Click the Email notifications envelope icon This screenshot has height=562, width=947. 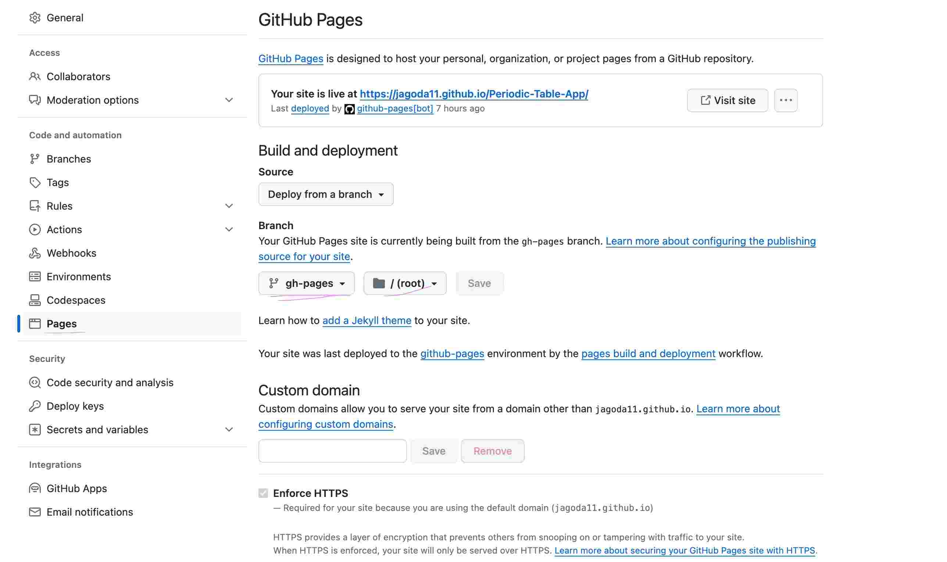click(x=35, y=512)
